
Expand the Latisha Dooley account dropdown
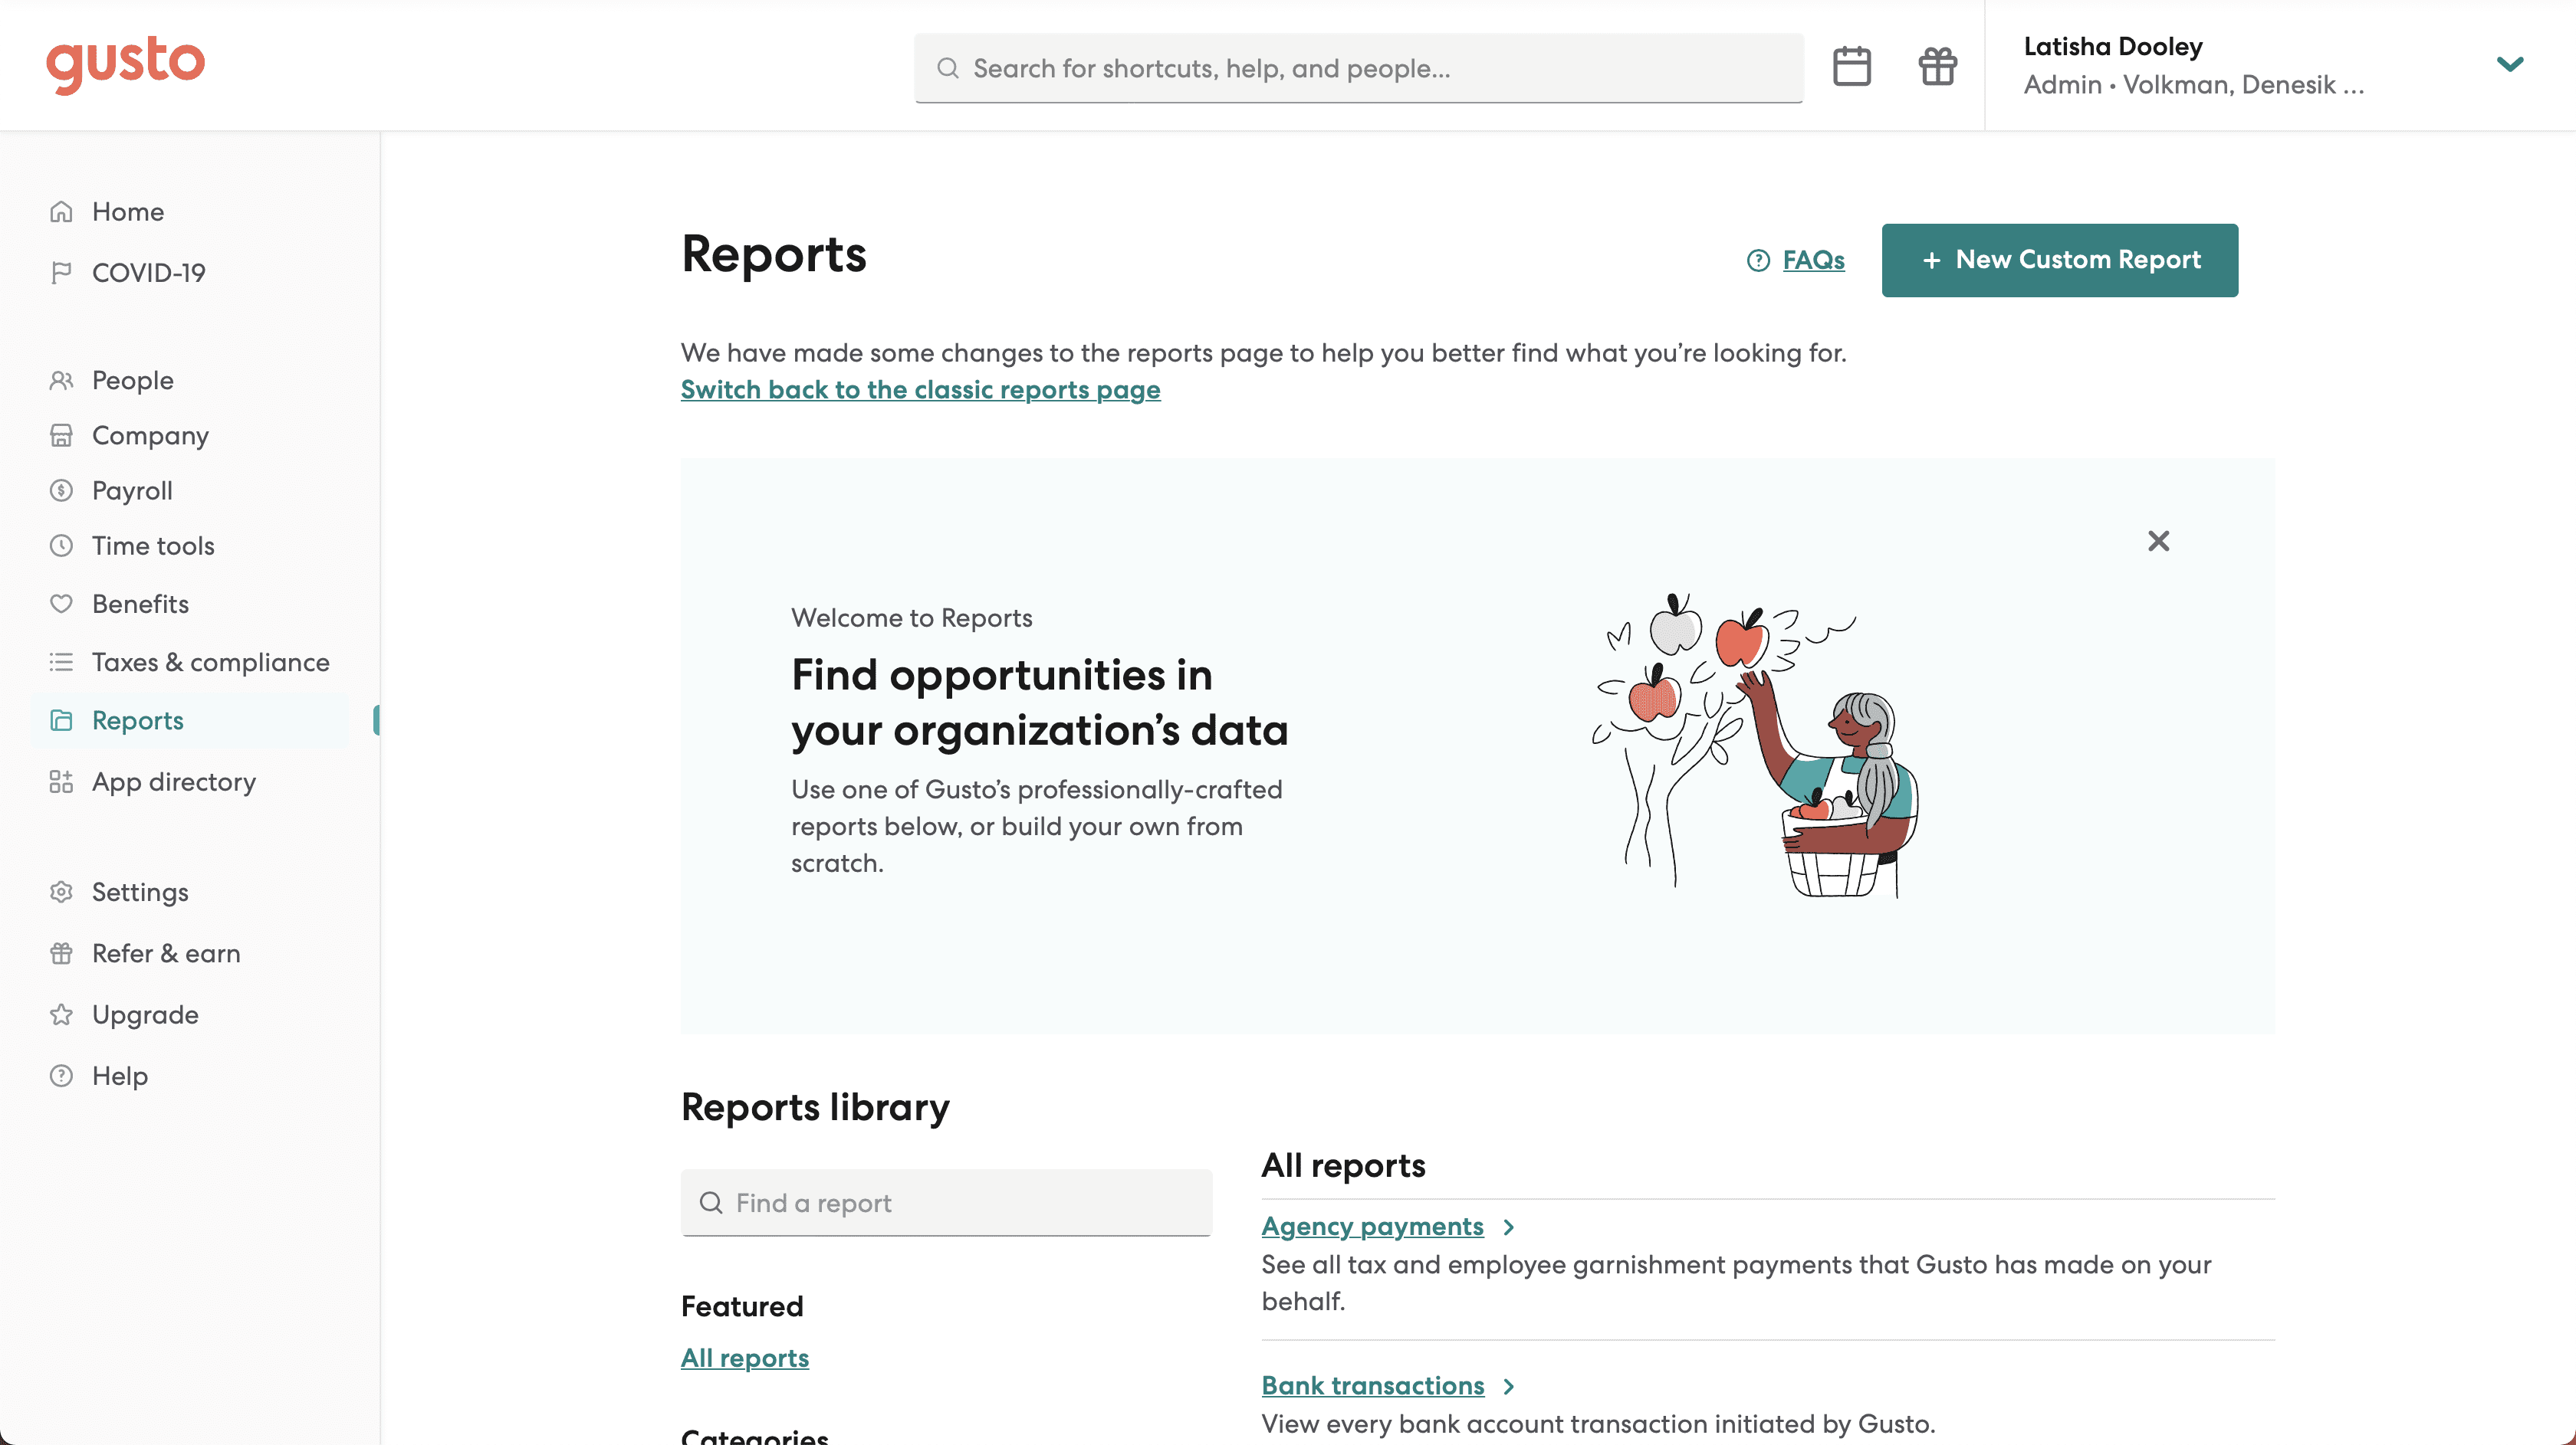tap(2509, 65)
